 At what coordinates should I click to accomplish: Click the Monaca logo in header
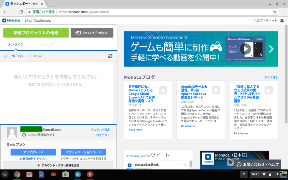tap(11, 20)
